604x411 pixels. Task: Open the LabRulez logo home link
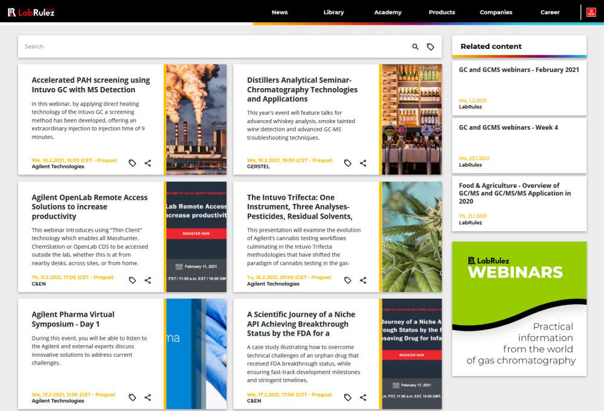click(x=31, y=12)
